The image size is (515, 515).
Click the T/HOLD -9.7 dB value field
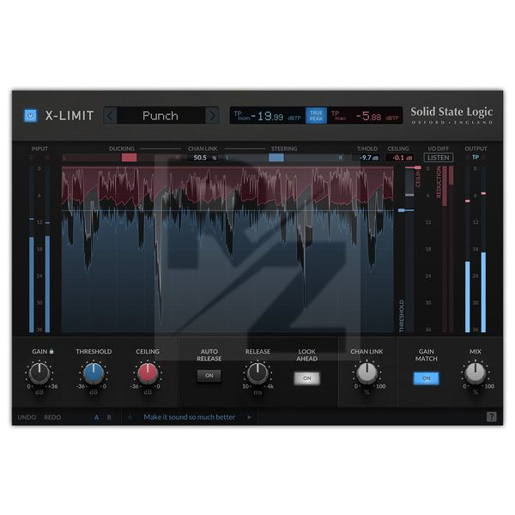pos(367,158)
